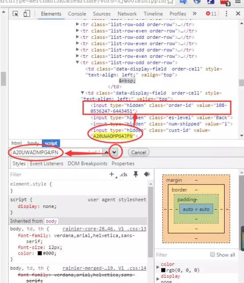This screenshot has height=283, width=244.
Task: Click the black #000 color swatch
Action: pyautogui.click(x=40, y=253)
